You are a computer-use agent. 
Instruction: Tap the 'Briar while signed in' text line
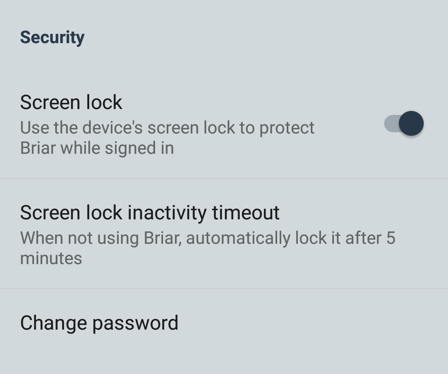[x=97, y=148]
